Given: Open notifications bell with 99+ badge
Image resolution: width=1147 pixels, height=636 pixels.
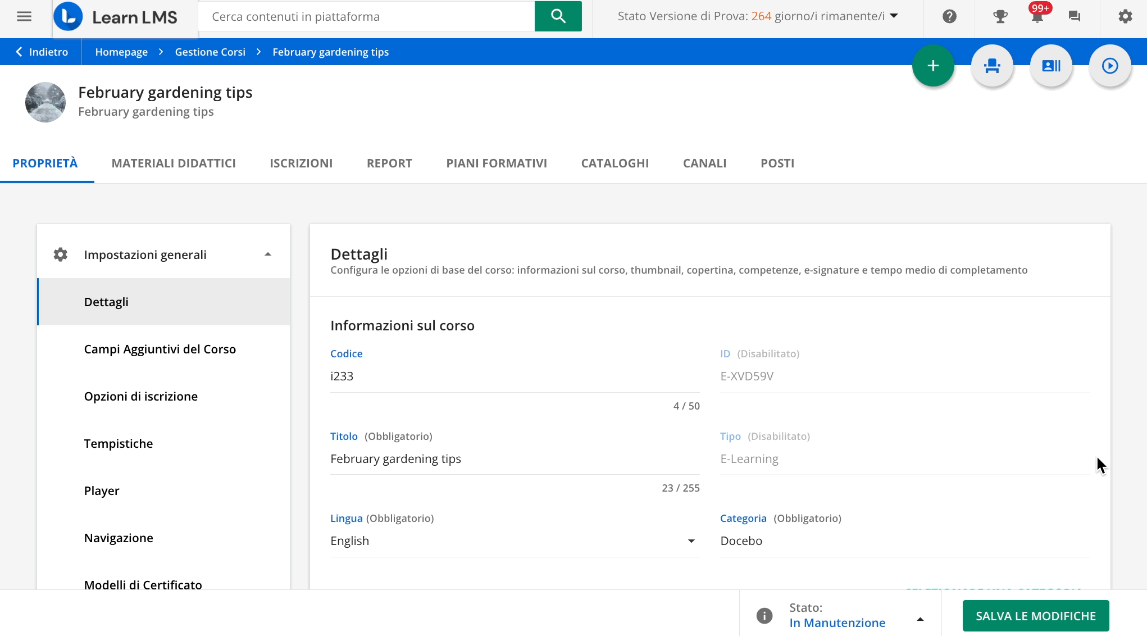Looking at the screenshot, I should pyautogui.click(x=1037, y=16).
